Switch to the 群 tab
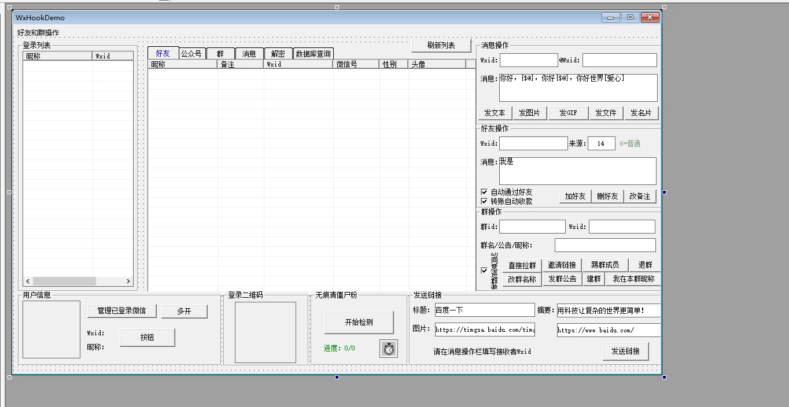The height and width of the screenshot is (407, 789). pos(220,53)
